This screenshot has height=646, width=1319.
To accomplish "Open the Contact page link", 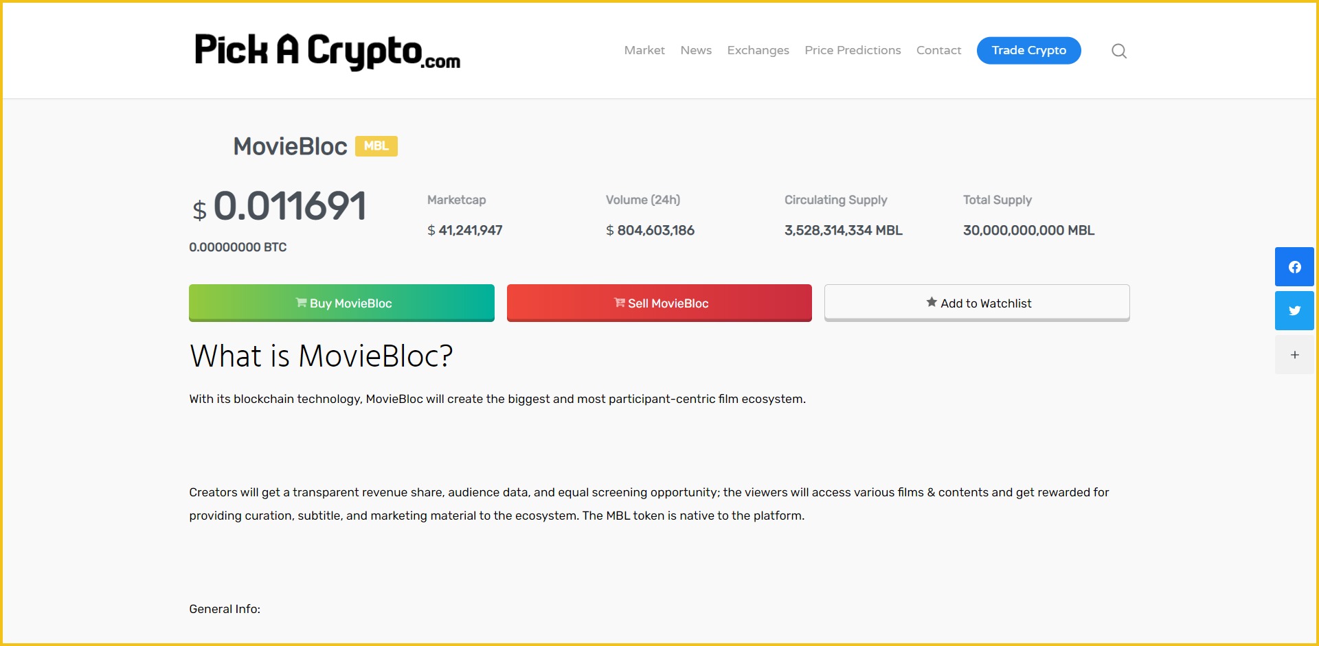I will click(x=938, y=50).
